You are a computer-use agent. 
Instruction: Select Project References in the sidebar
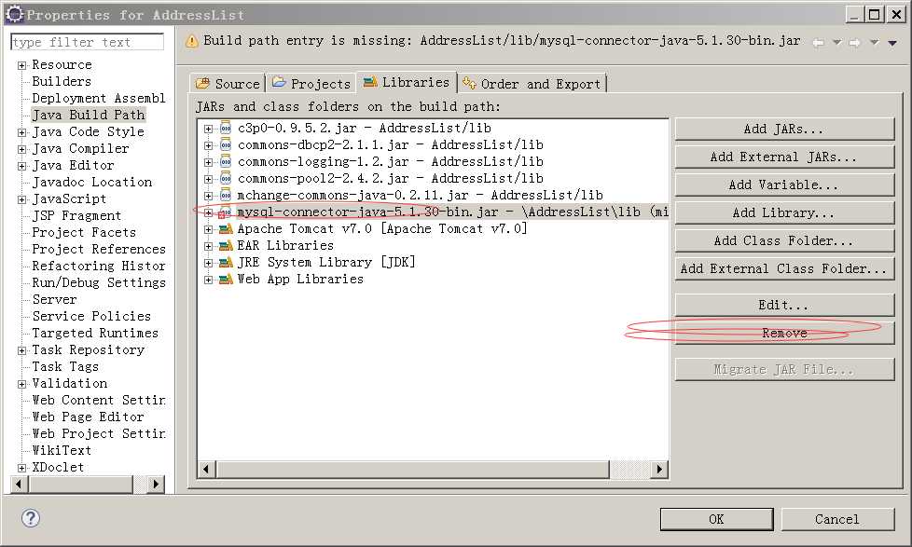click(x=98, y=250)
